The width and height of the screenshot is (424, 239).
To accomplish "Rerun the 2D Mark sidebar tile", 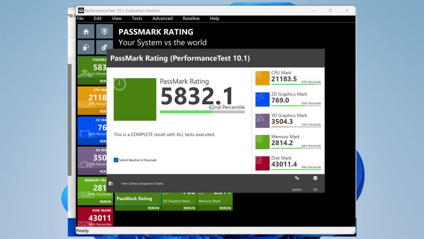I will point(103,141).
